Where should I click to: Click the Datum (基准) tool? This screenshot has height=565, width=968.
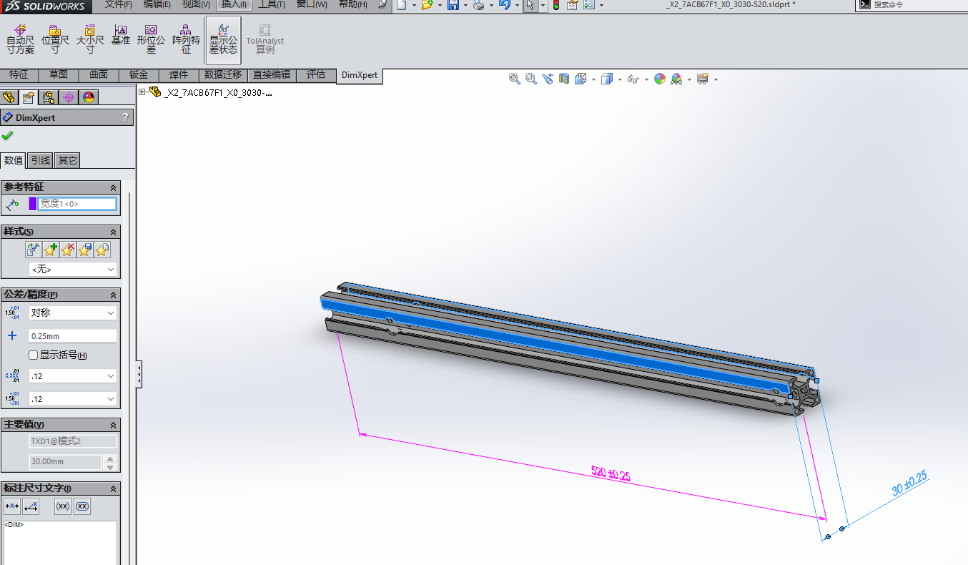(121, 36)
